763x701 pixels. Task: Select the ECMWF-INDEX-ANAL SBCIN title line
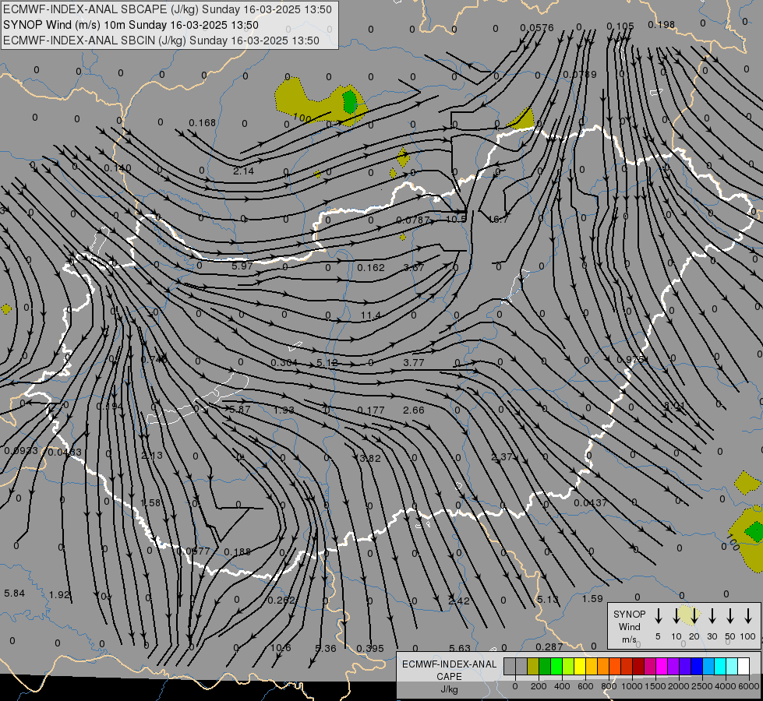click(161, 41)
